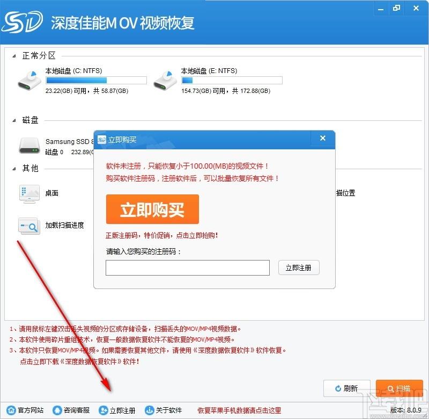This screenshot has width=429, height=419.
Task: Click the SD application logo
Action: click(23, 22)
